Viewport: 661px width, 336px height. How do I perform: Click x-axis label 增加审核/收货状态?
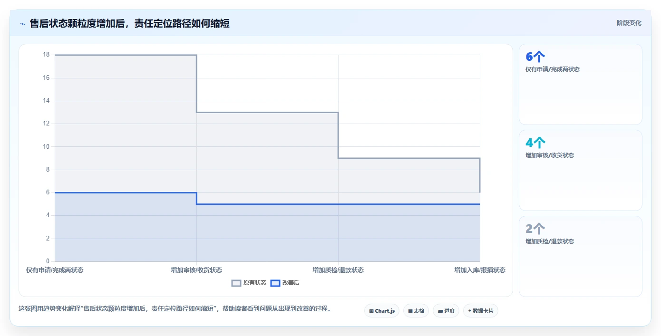pos(196,270)
